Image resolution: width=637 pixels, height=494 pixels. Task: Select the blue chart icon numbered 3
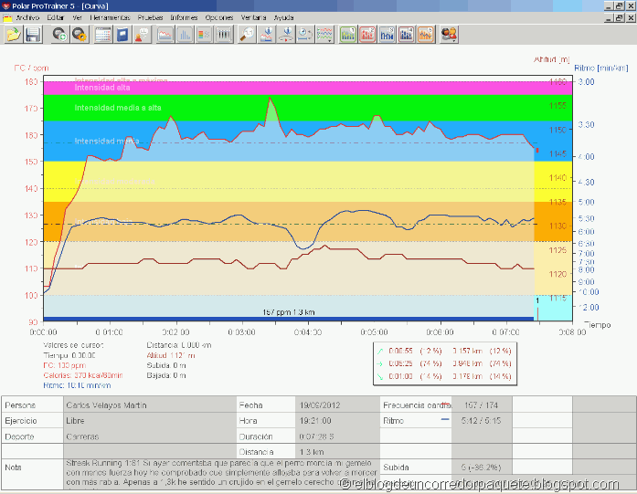click(x=388, y=35)
